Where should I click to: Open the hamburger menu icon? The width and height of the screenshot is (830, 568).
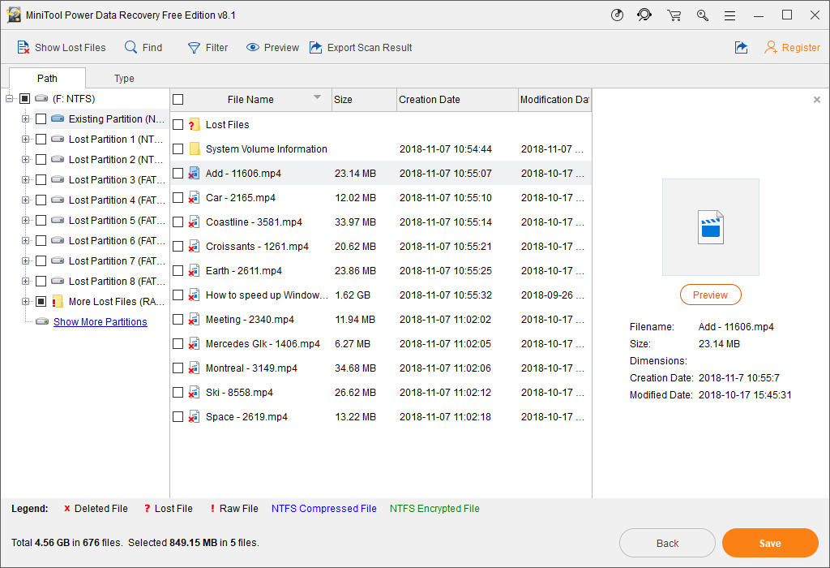[730, 16]
